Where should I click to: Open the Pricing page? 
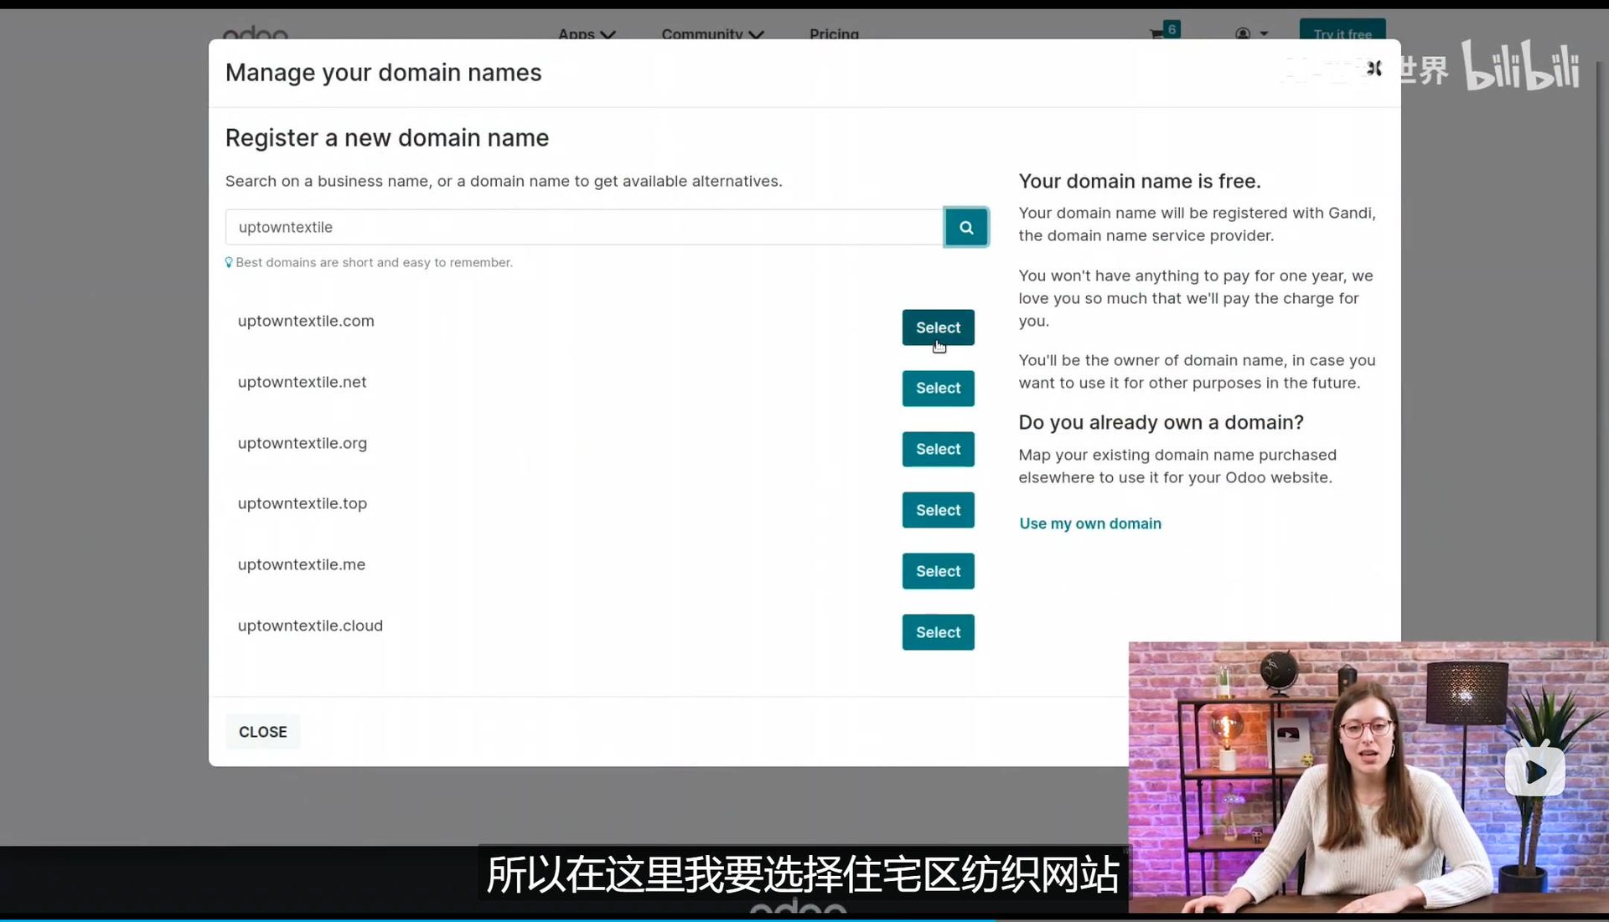click(x=834, y=33)
